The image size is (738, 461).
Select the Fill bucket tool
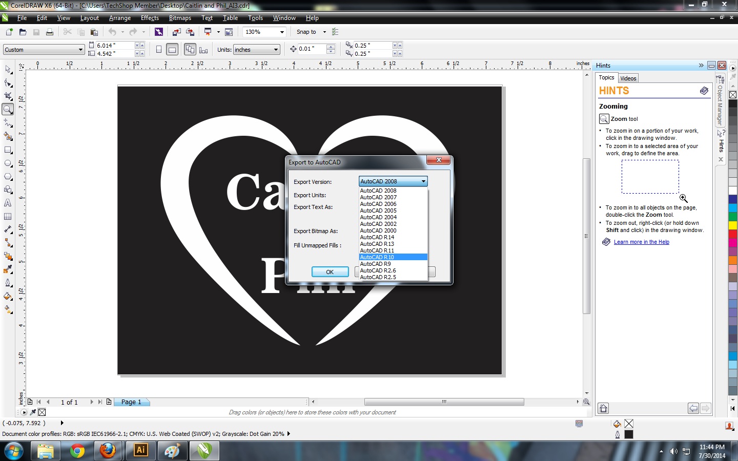click(x=8, y=296)
